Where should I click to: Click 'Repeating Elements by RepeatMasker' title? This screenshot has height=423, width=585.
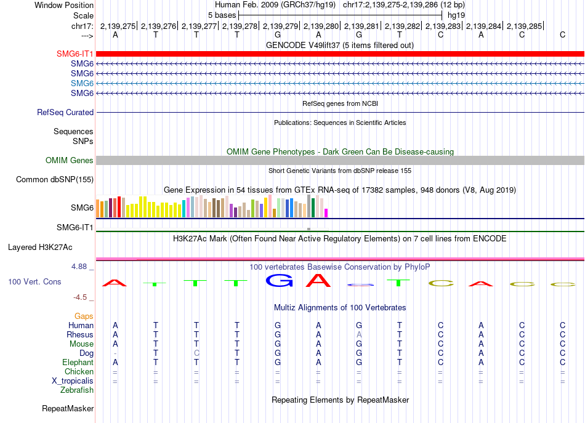pyautogui.click(x=341, y=400)
